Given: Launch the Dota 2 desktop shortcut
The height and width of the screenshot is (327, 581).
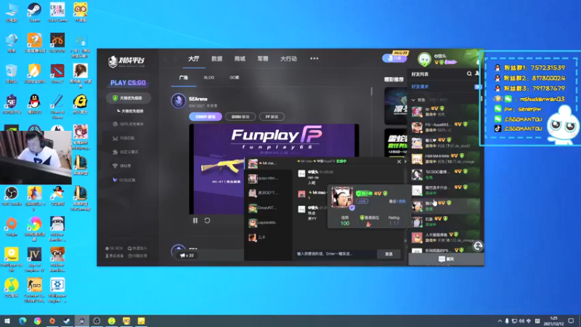Looking at the screenshot, I should [x=57, y=73].
